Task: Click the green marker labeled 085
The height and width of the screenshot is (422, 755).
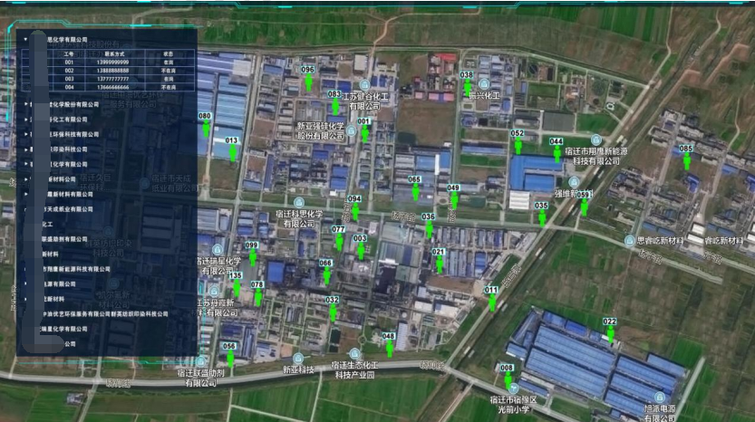Action: coord(686,161)
